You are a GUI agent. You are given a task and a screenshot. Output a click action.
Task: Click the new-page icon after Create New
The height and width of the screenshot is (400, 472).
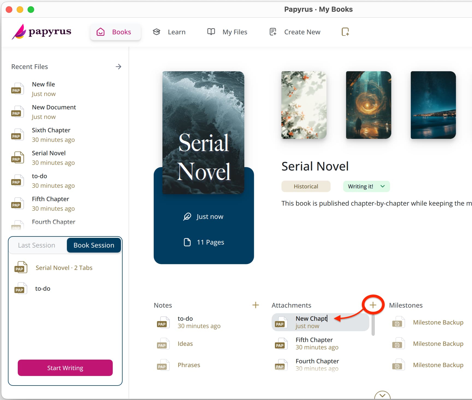[345, 32]
